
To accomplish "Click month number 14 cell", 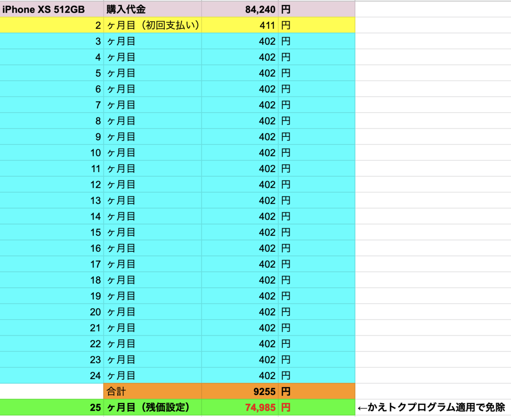I will 52,217.
